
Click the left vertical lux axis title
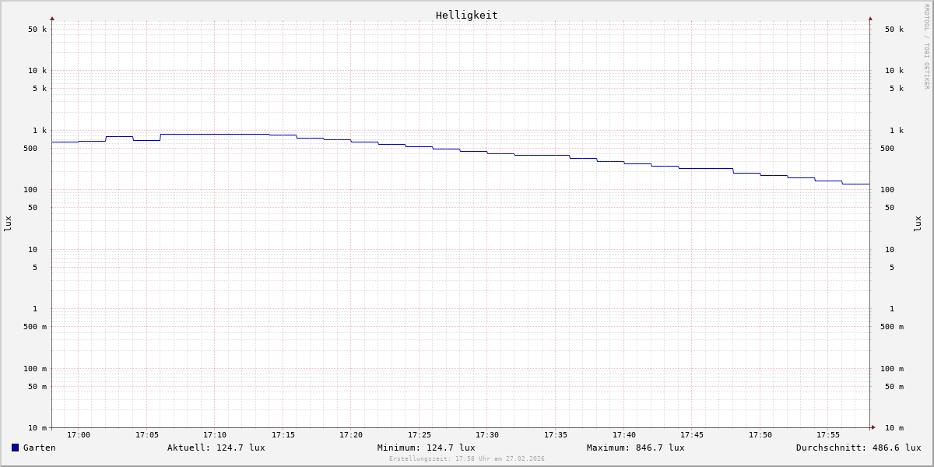[x=8, y=223]
